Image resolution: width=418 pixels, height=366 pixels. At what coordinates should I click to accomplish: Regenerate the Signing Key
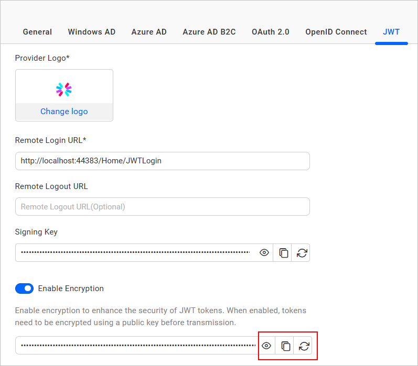point(302,252)
